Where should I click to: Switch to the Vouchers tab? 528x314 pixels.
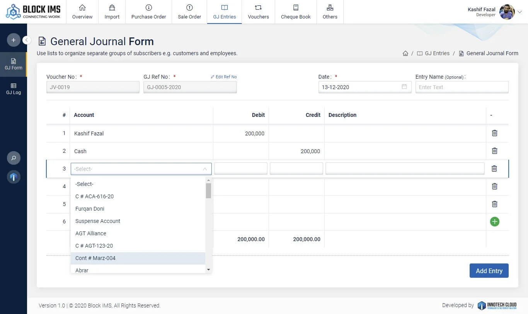click(x=258, y=12)
